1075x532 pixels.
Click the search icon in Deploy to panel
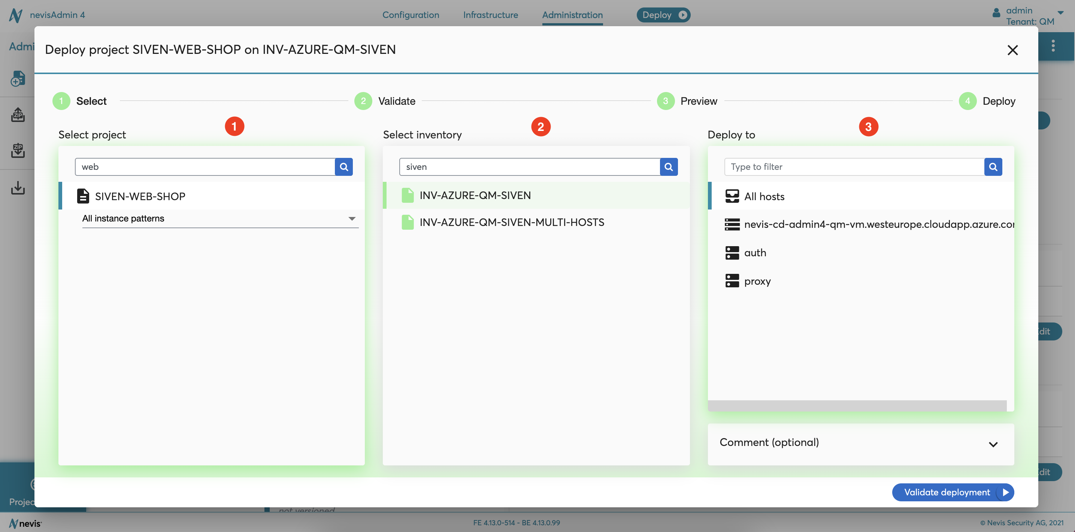click(x=993, y=167)
